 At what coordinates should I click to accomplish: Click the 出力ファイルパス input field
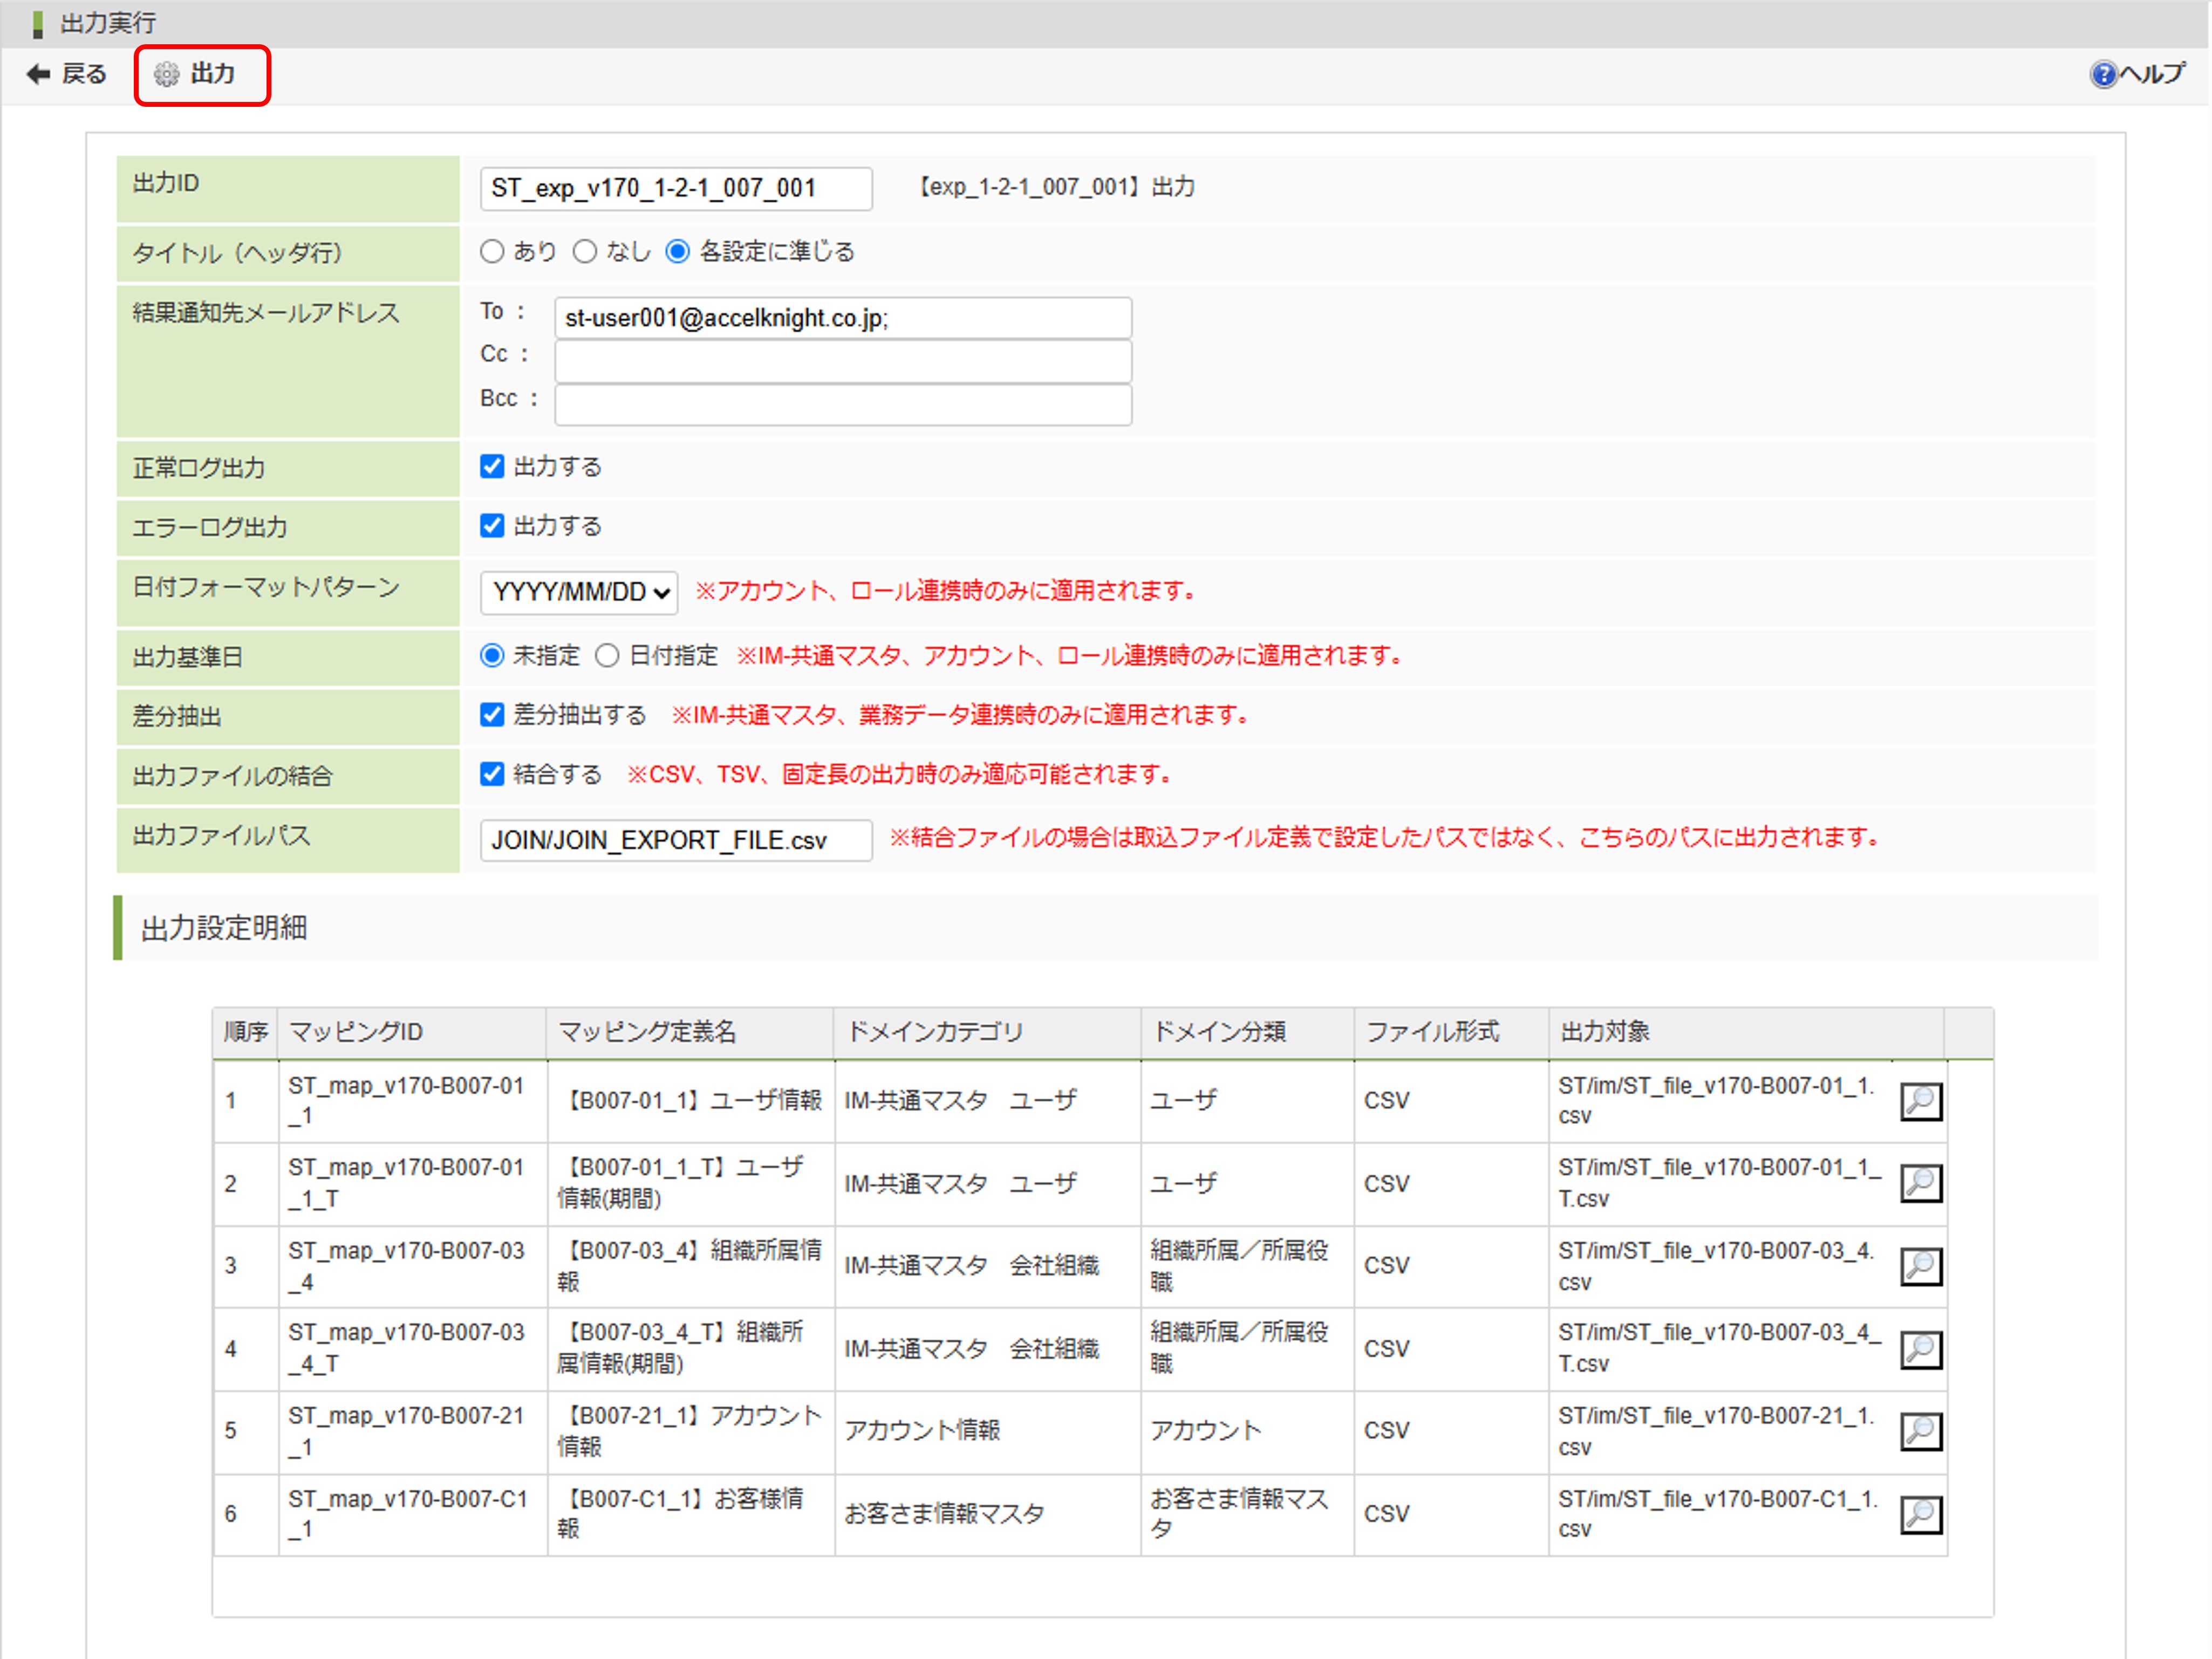click(675, 840)
